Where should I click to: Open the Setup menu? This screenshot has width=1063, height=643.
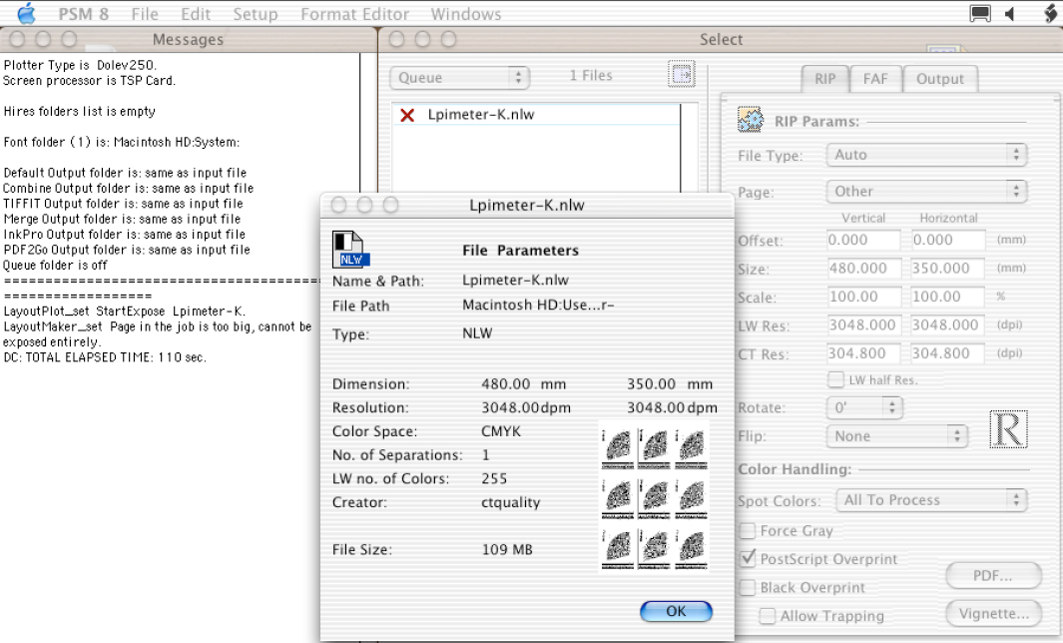tap(255, 14)
